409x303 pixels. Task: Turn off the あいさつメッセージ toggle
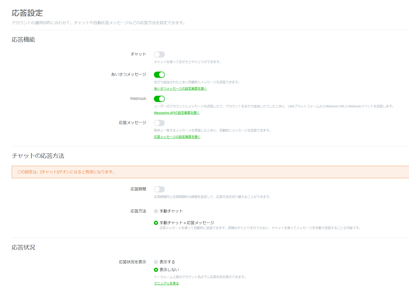click(x=159, y=75)
